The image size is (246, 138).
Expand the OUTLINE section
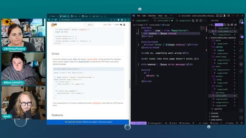click(214, 113)
